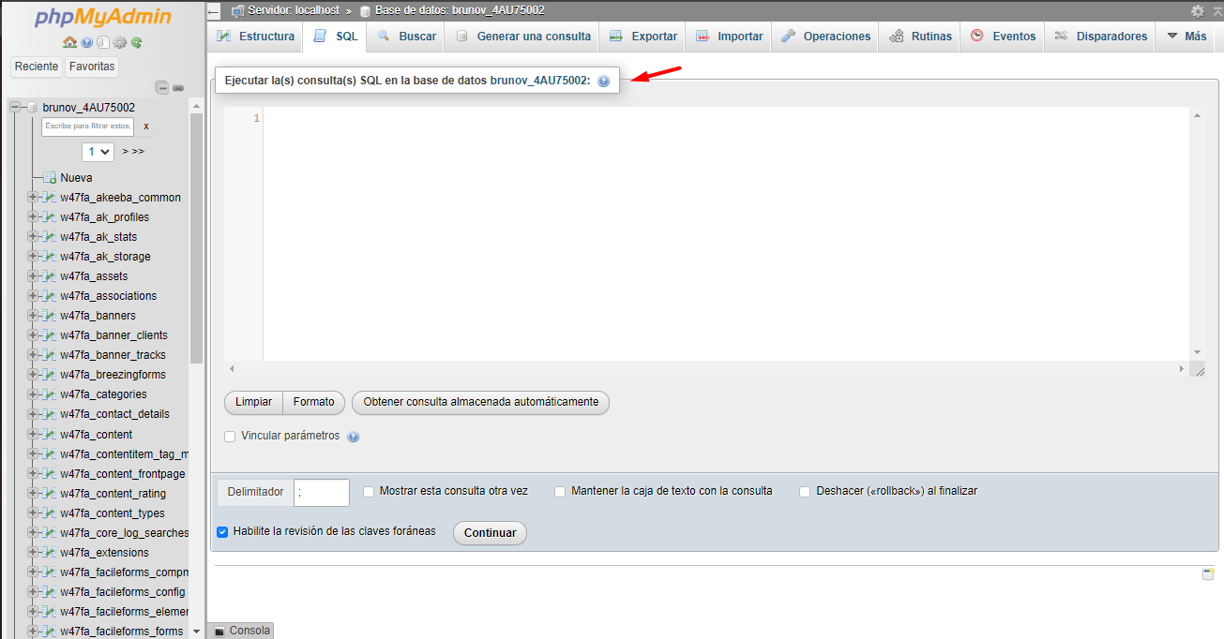Check Deshacer rollback al finalizar
Viewport: 1224px width, 639px height.
coord(805,492)
